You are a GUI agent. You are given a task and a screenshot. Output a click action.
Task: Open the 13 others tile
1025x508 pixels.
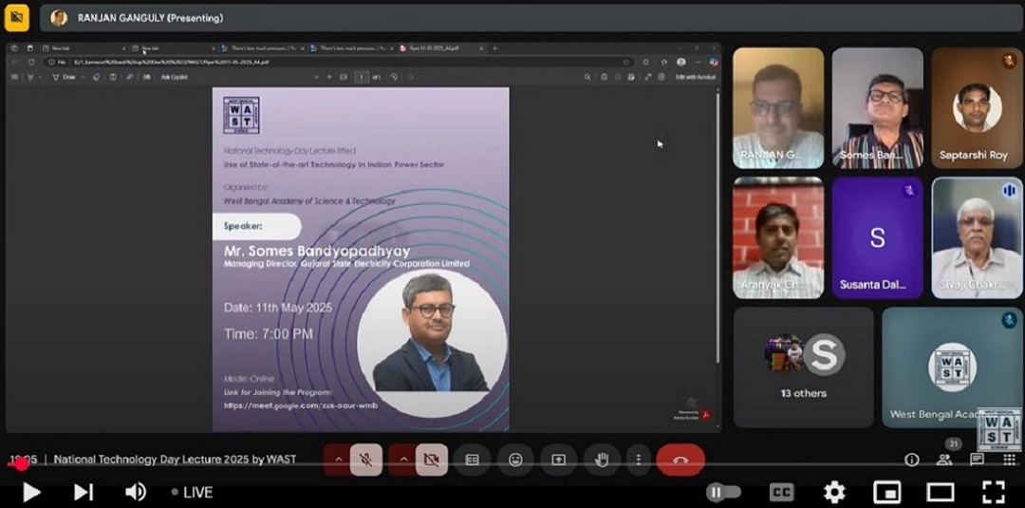tap(804, 367)
